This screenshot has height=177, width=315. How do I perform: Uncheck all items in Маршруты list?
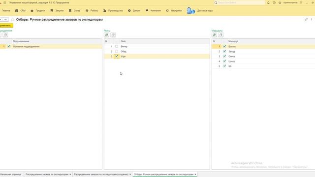220,35
